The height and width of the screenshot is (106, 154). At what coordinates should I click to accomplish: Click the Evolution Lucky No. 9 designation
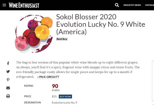pyautogui.click(x=64, y=103)
